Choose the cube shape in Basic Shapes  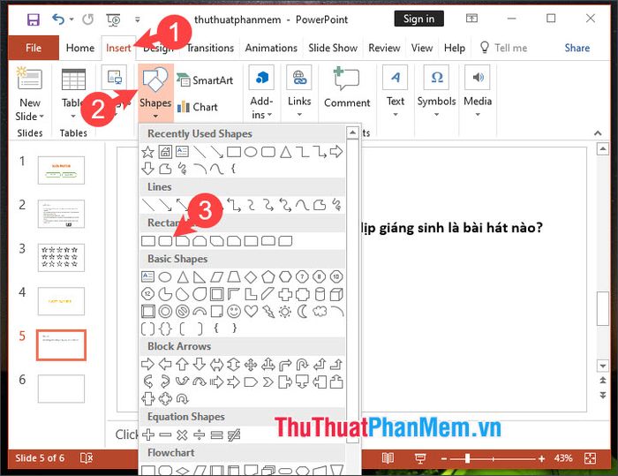pyautogui.click(x=335, y=294)
